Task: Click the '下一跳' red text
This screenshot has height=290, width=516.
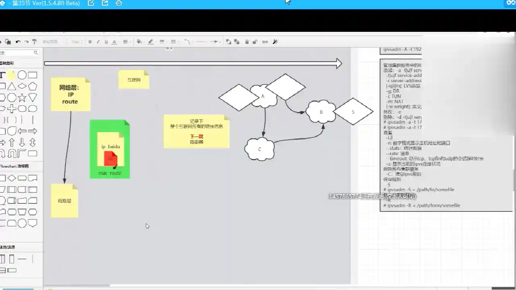Action: (x=196, y=137)
